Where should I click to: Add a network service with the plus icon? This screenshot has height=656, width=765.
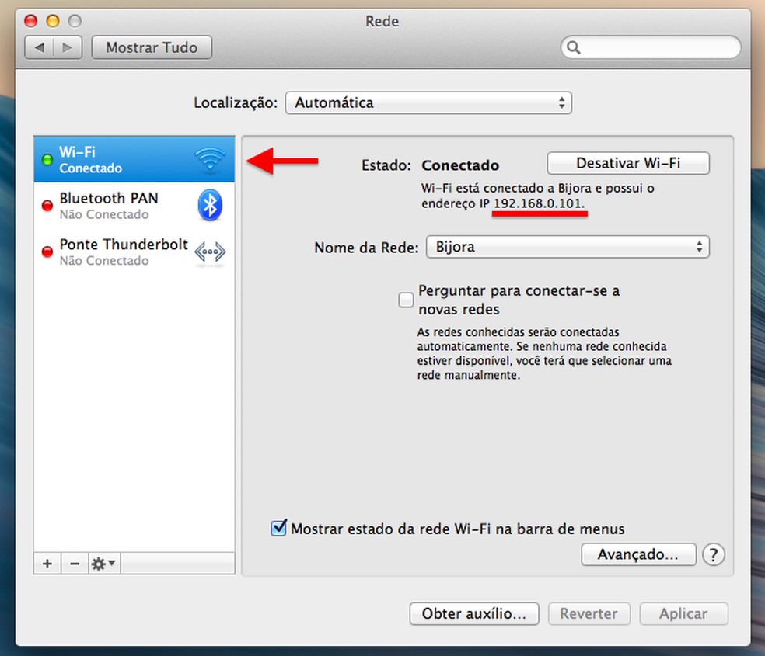coord(47,563)
